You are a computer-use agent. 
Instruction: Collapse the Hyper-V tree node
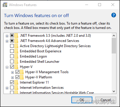point(7,67)
